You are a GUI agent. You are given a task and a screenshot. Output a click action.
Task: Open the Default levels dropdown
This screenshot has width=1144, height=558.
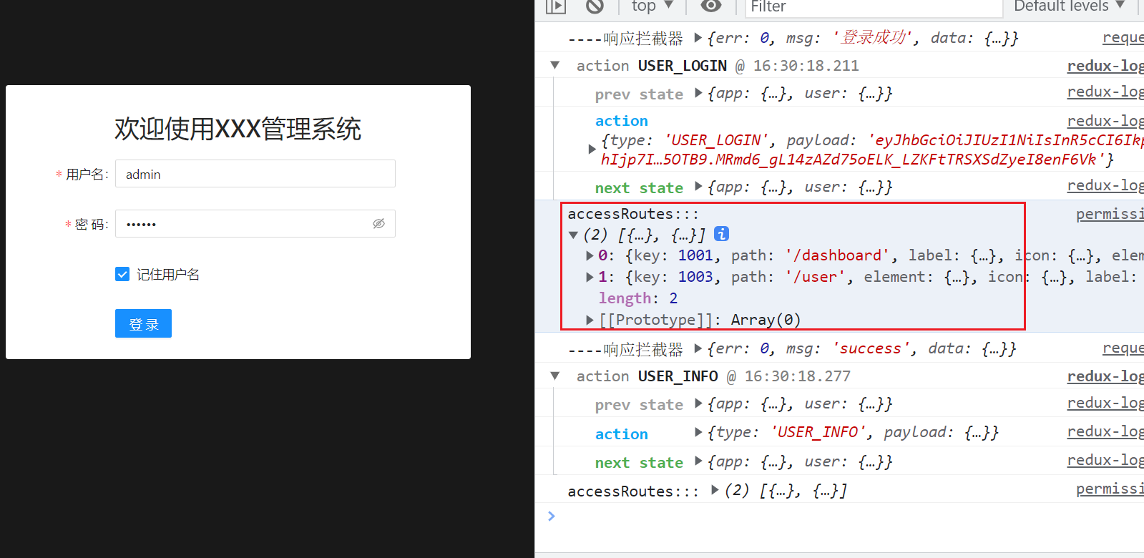point(1069,6)
